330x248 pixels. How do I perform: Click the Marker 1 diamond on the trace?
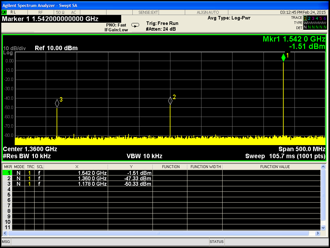(283, 58)
